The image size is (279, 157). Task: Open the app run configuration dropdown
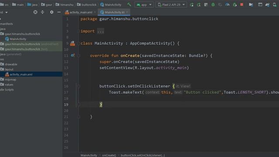144,5
